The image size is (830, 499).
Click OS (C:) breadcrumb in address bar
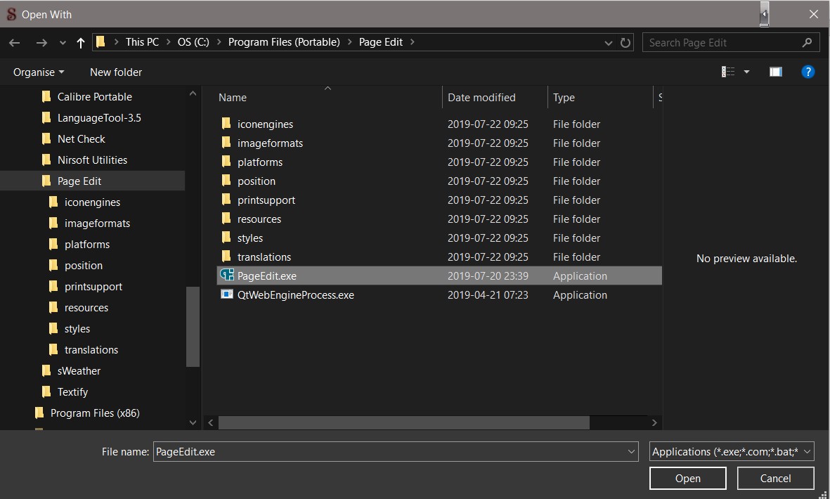(193, 42)
